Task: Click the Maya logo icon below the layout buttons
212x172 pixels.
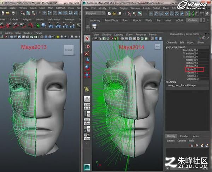Action: [x=87, y=167]
